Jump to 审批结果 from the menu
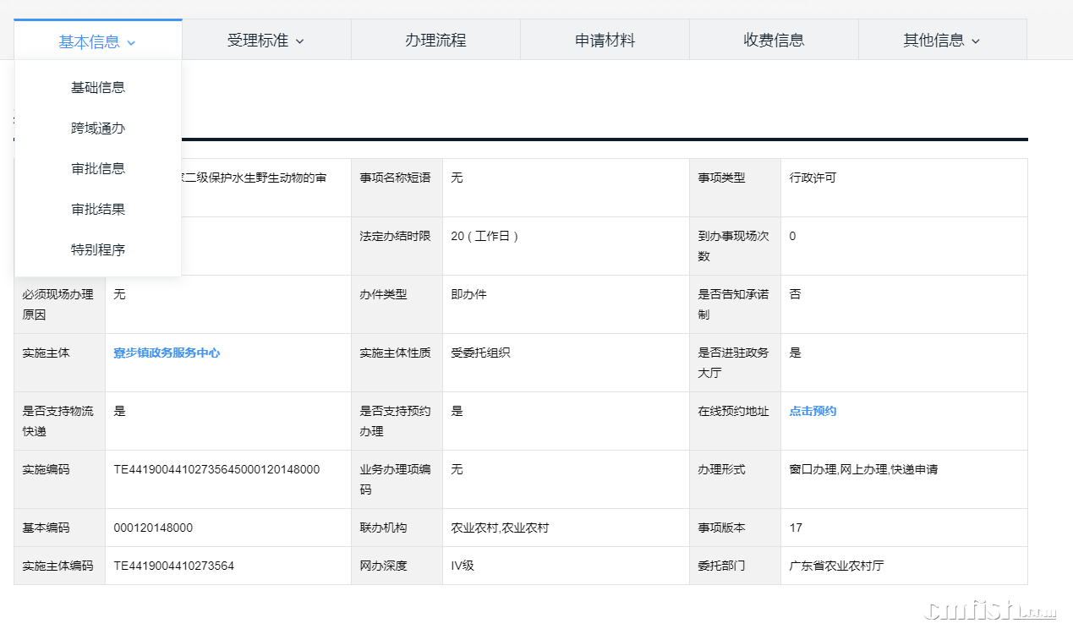1073x629 pixels. (x=98, y=209)
